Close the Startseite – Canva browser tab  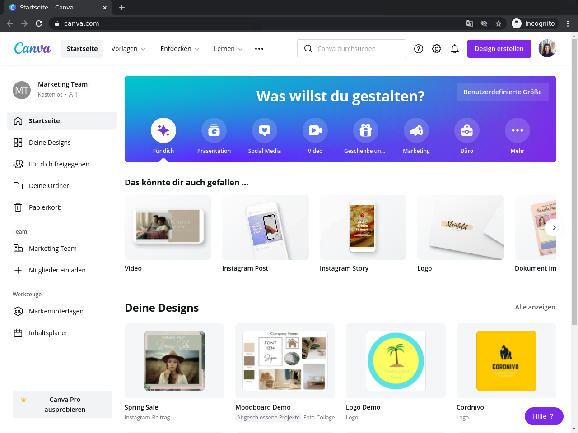[105, 8]
